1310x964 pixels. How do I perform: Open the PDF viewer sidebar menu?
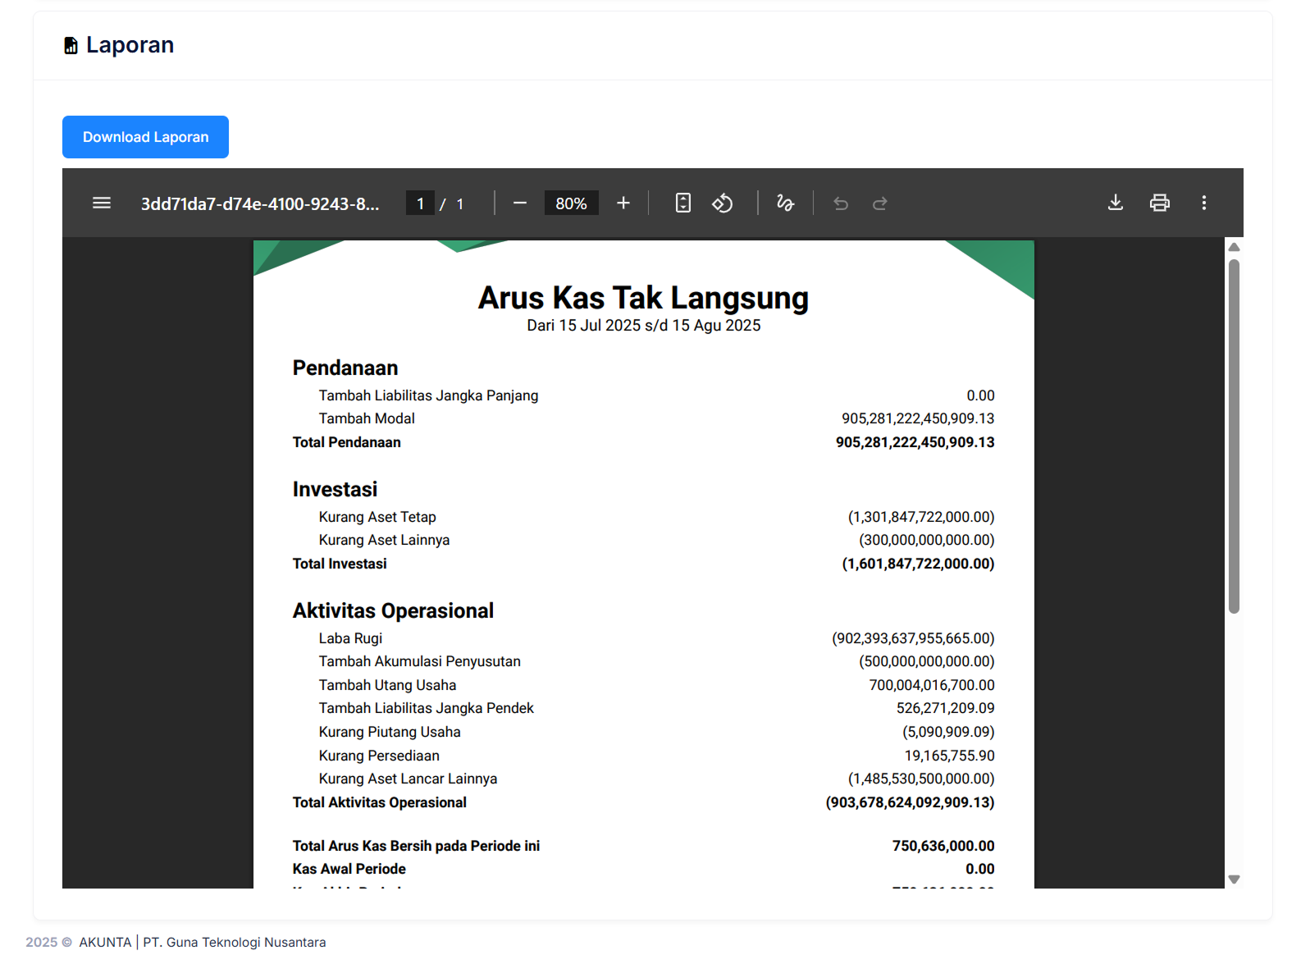[102, 203]
